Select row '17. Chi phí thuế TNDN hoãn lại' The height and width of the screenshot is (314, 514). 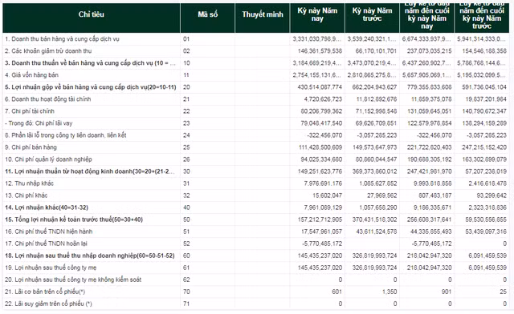(x=256, y=244)
